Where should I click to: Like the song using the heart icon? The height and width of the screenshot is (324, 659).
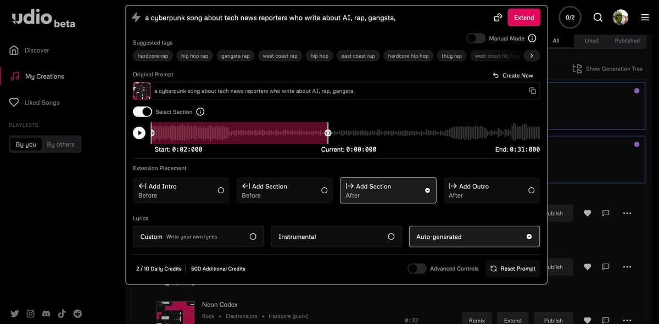click(x=587, y=213)
